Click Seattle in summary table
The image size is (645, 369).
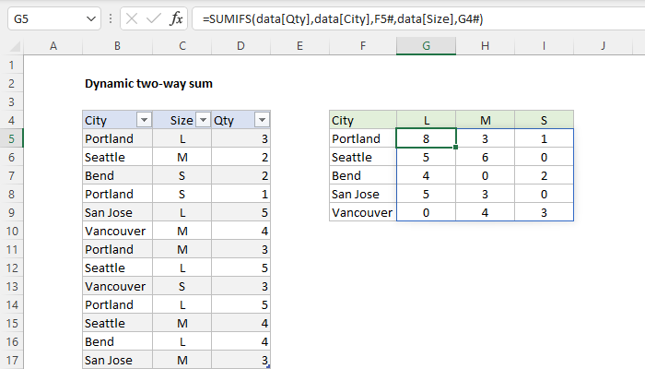click(x=363, y=157)
